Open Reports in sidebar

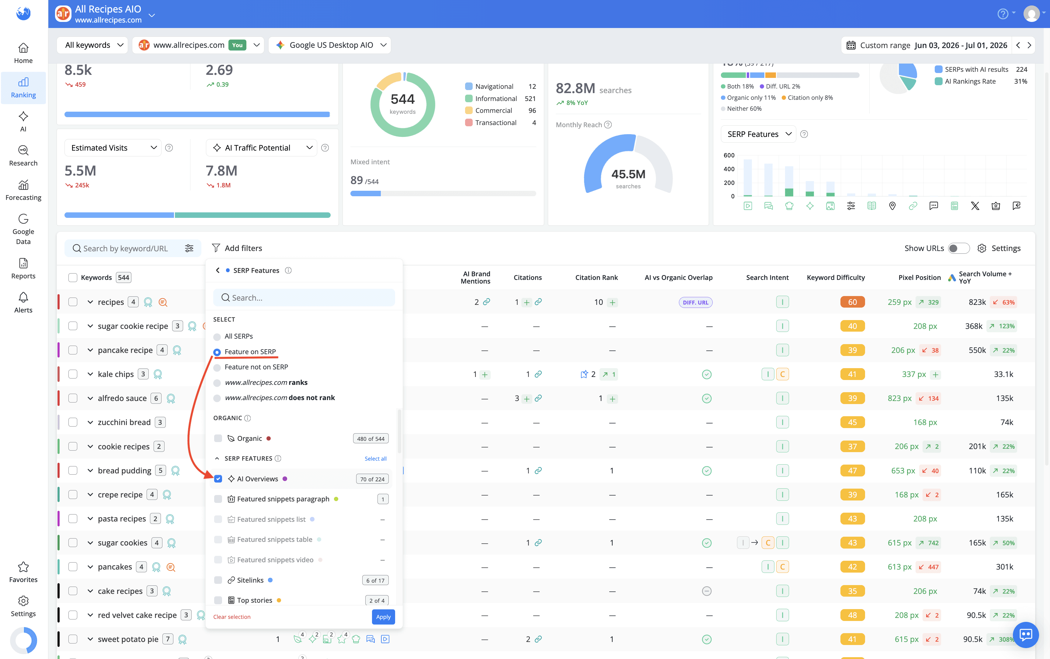pyautogui.click(x=23, y=268)
